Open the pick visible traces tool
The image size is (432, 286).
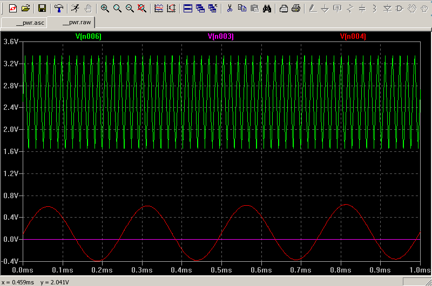(x=171, y=8)
